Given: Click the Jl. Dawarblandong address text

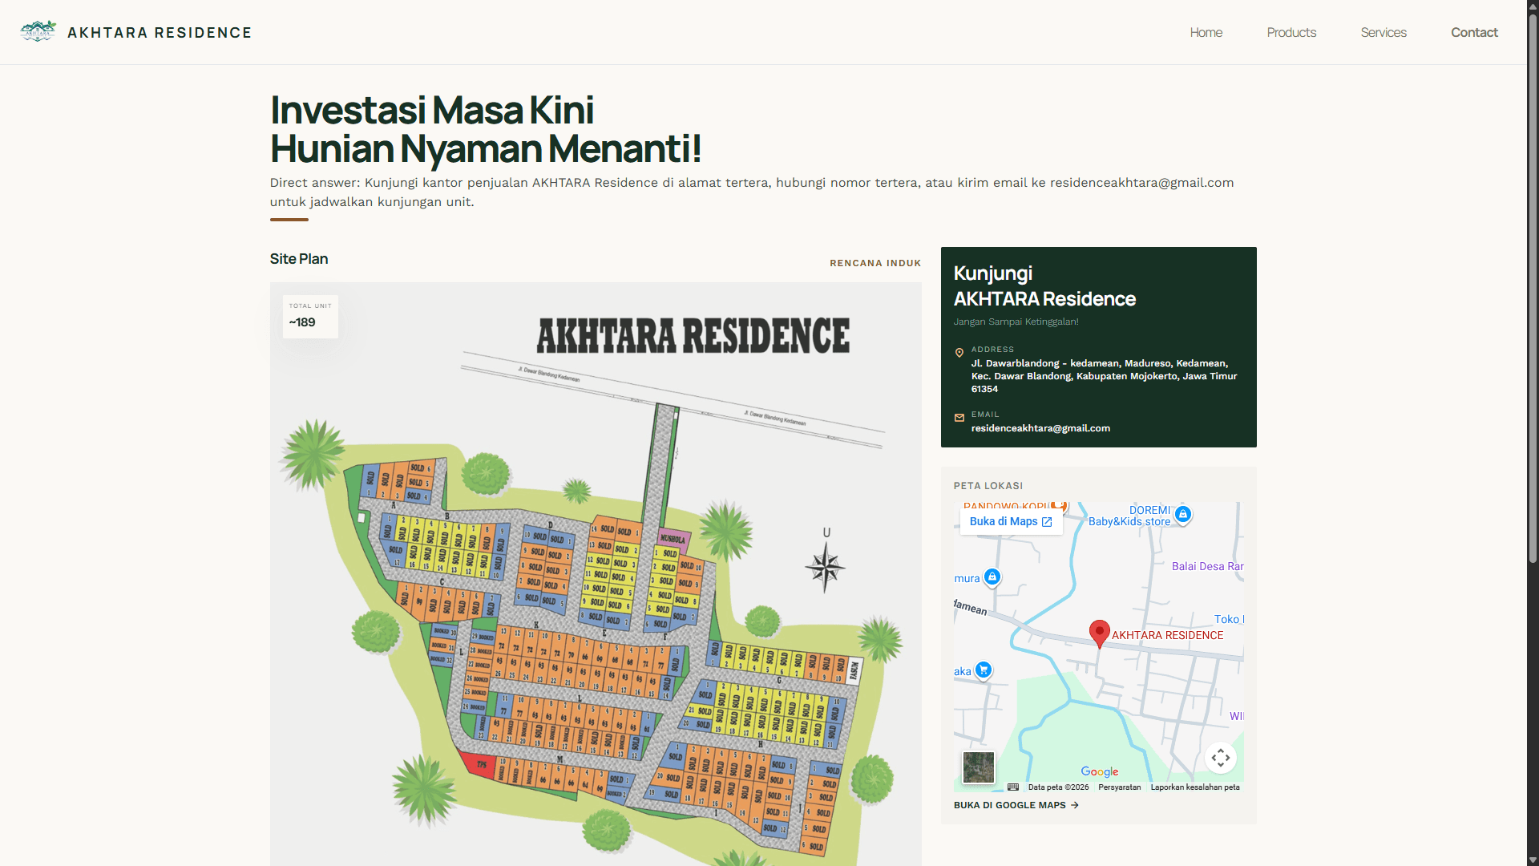Looking at the screenshot, I should tap(1105, 376).
